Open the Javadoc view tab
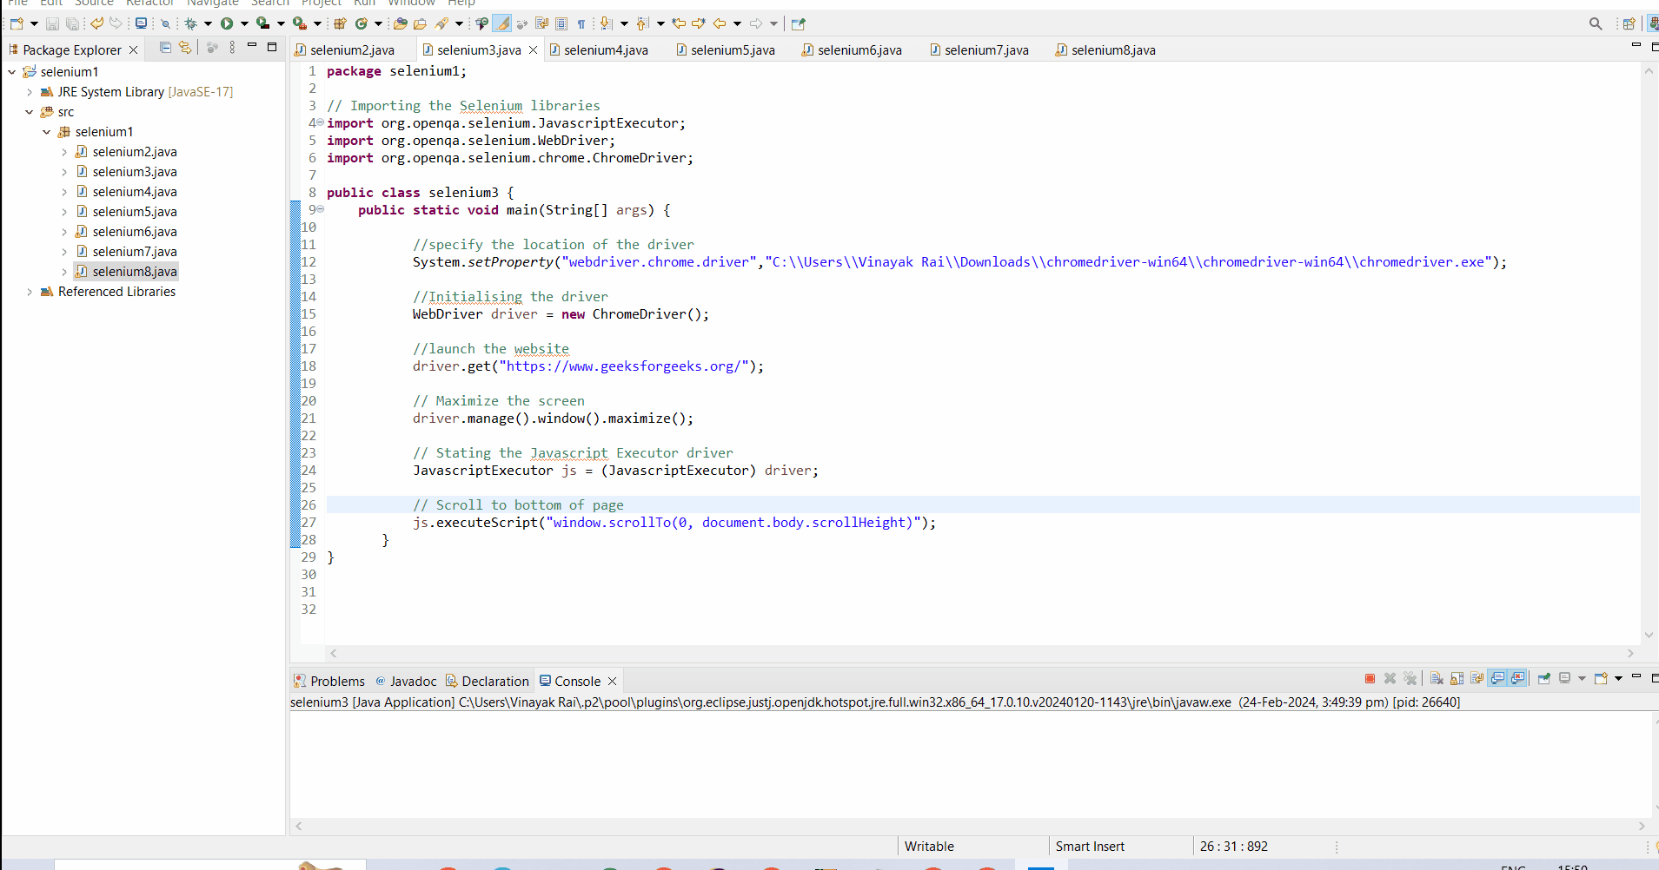The image size is (1659, 870). click(x=406, y=682)
